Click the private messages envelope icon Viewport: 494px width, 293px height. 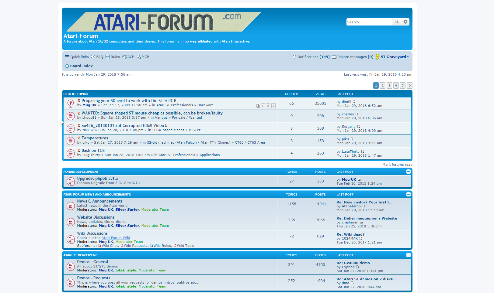tap(334, 57)
